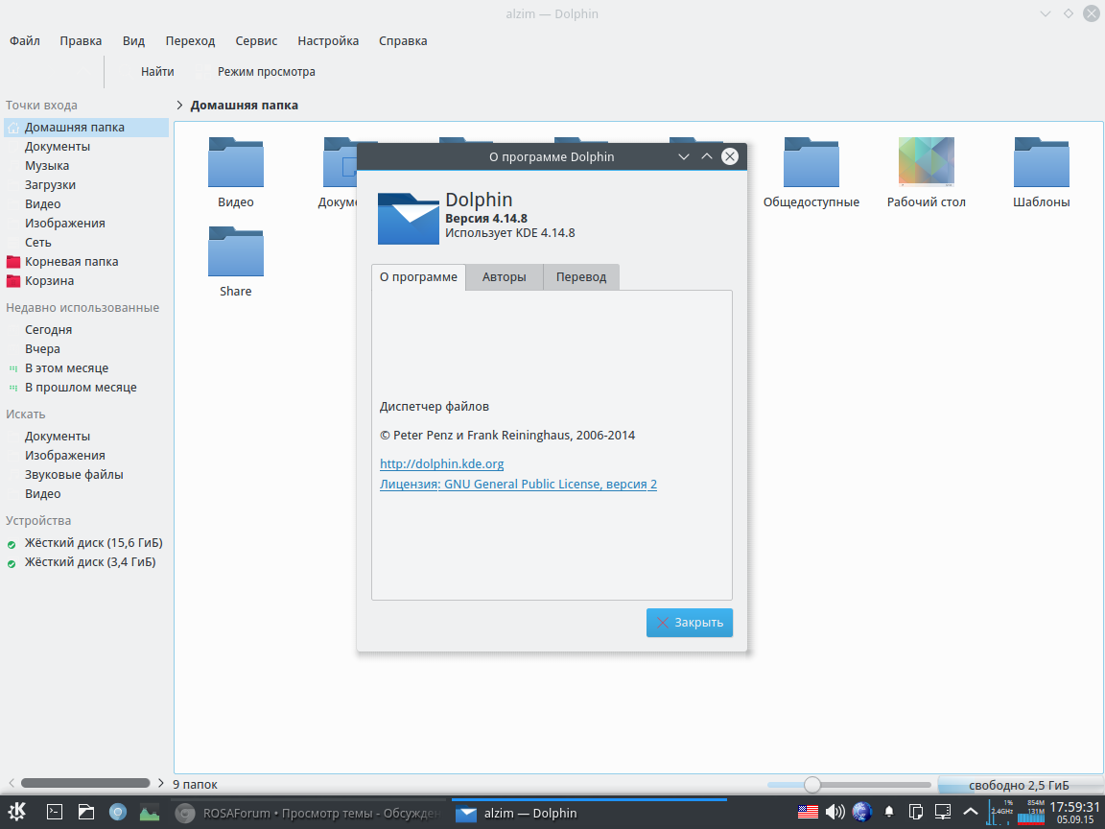
Task: Open the Переход menu
Action: click(x=190, y=41)
